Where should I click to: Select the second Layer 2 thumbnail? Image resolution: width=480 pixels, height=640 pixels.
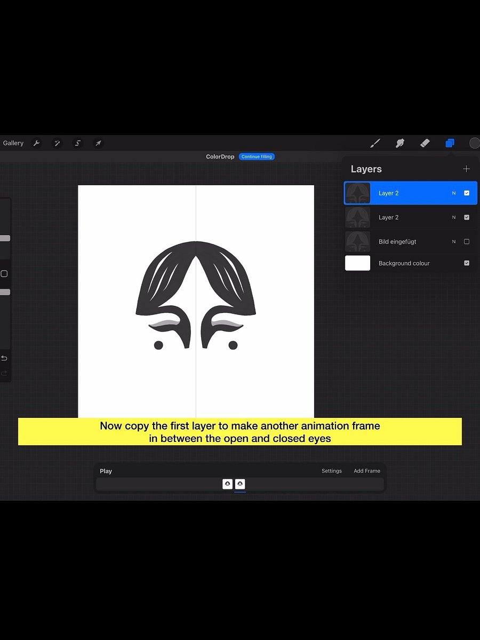(x=358, y=218)
